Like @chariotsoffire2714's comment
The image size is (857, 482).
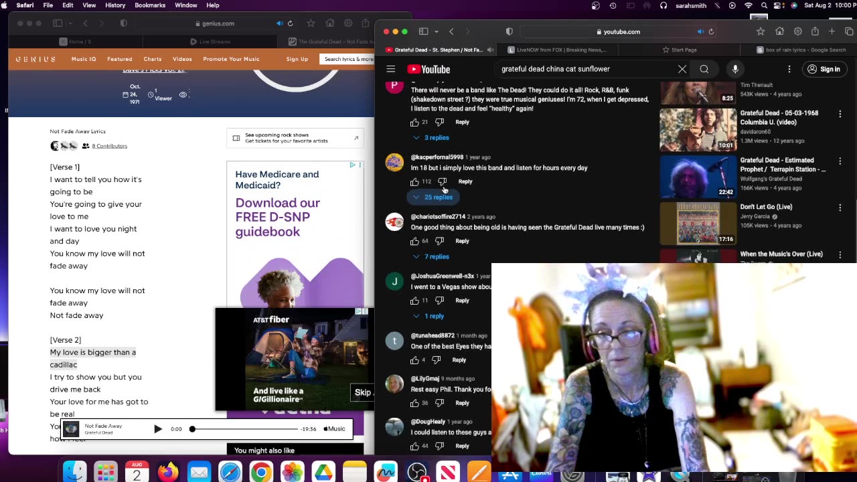[414, 241]
